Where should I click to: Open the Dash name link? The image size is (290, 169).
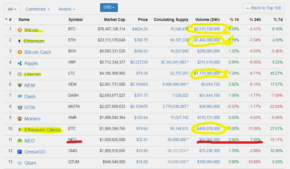tap(30, 97)
